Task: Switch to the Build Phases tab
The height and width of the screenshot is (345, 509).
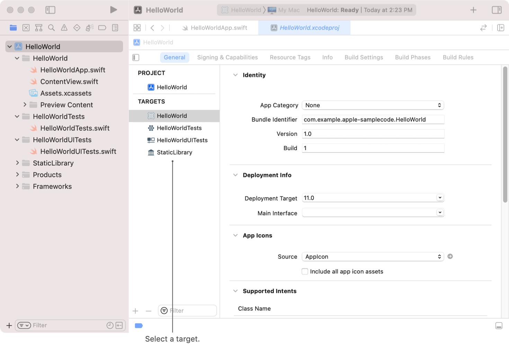Action: coord(413,57)
